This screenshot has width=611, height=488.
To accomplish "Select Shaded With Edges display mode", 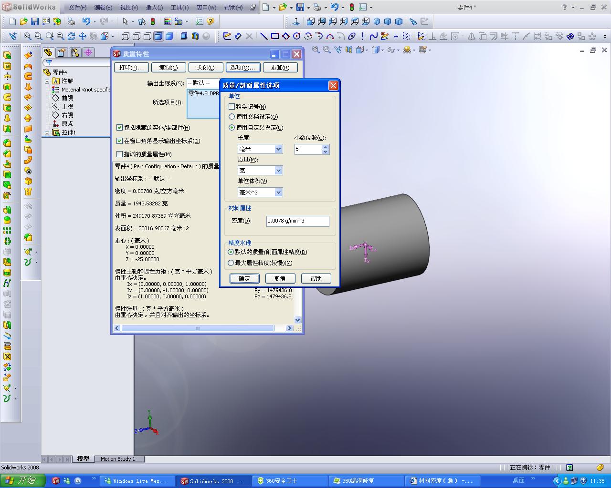I will (158, 36).
